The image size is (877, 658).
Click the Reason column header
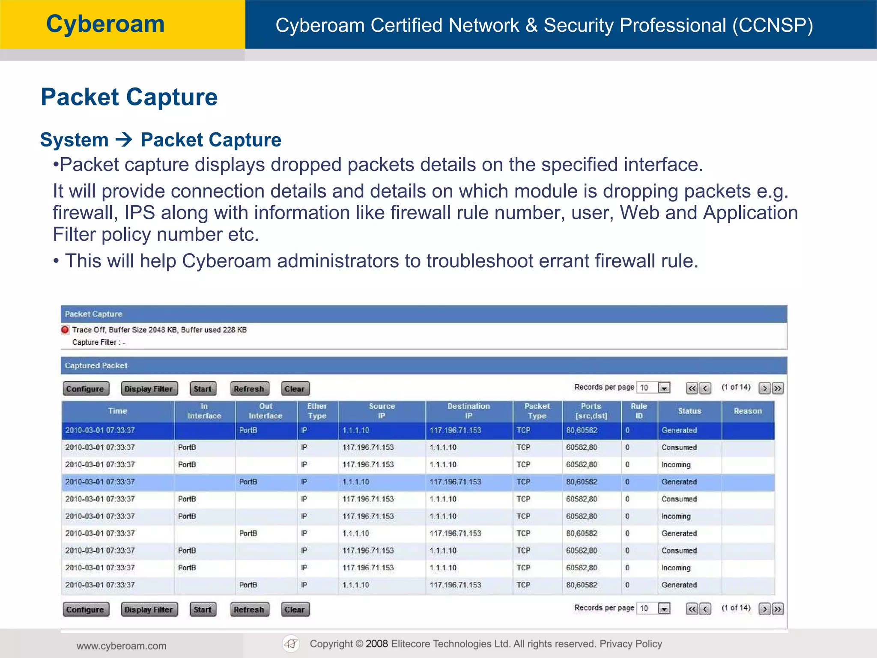pos(748,411)
